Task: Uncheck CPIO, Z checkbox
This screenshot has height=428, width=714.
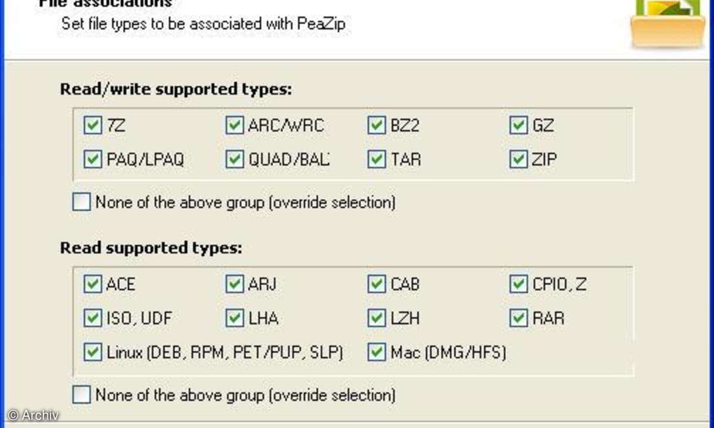Action: [x=519, y=284]
